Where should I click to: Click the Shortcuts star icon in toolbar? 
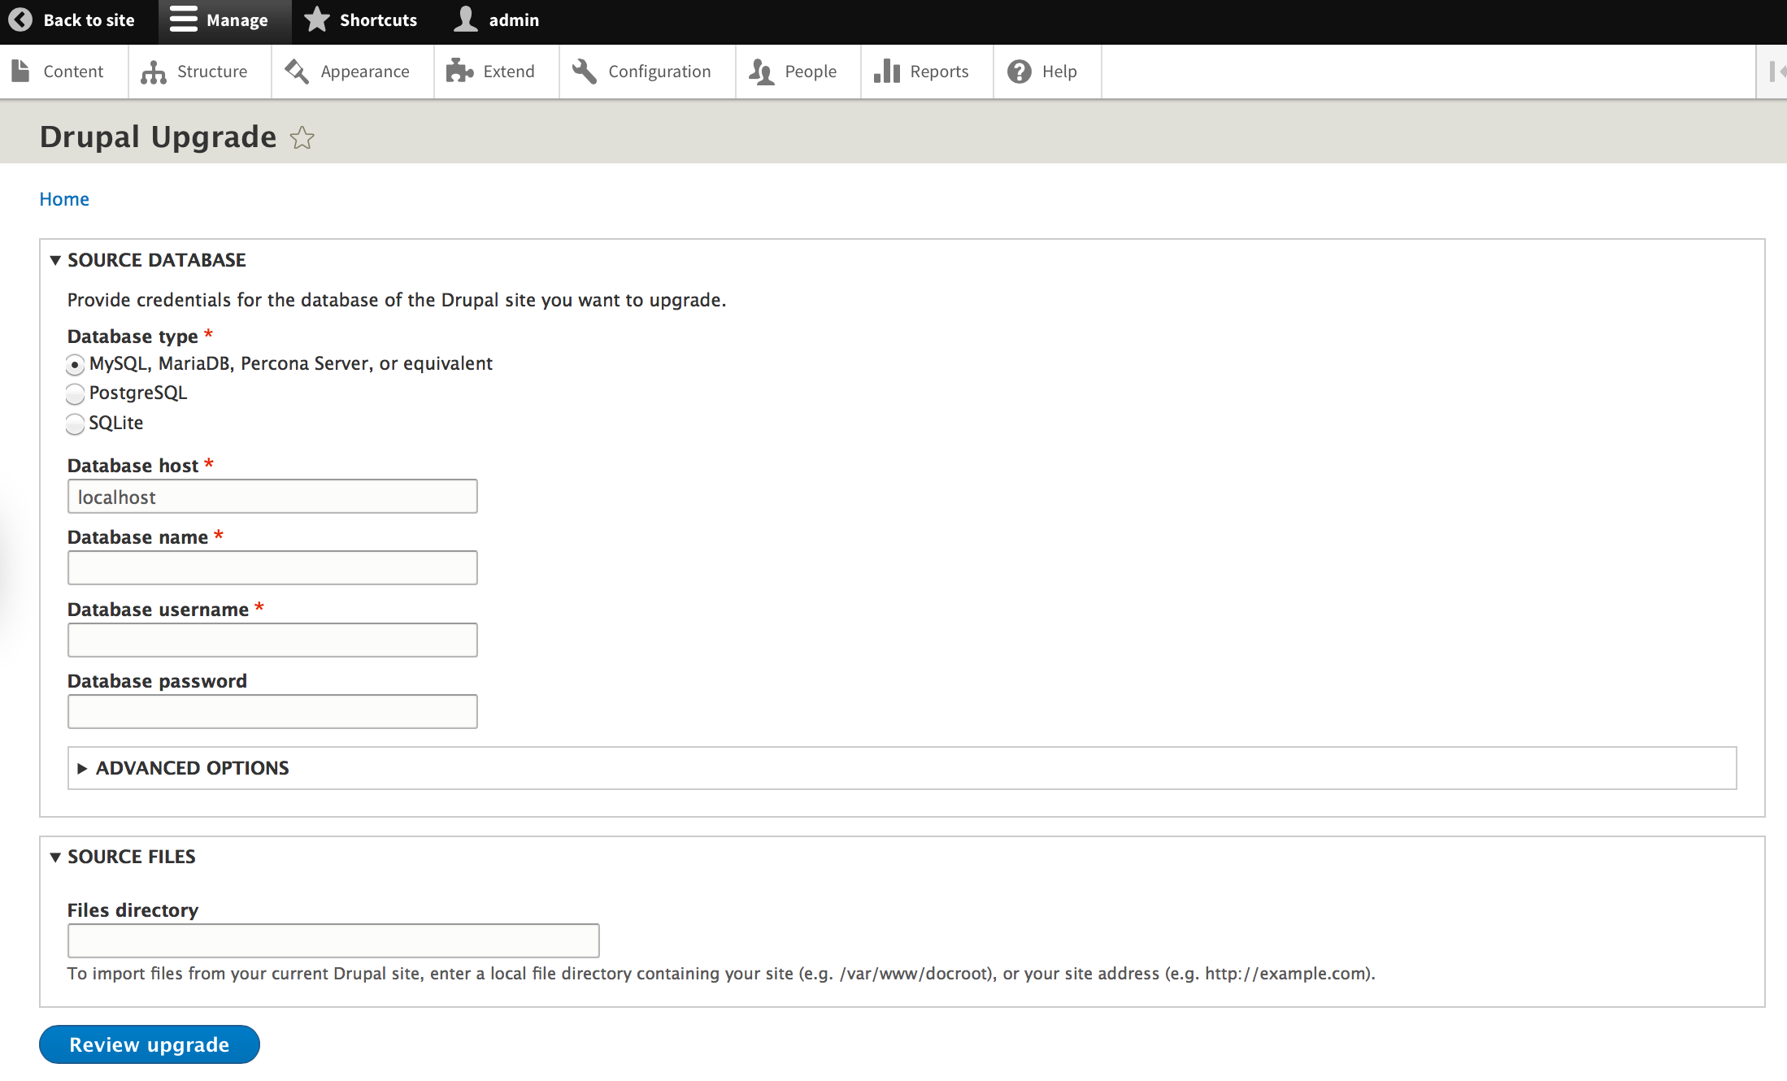point(316,20)
